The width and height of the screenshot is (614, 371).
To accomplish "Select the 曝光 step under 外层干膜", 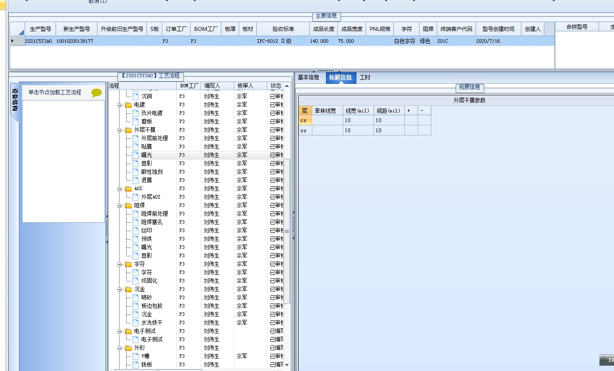I will (x=146, y=155).
